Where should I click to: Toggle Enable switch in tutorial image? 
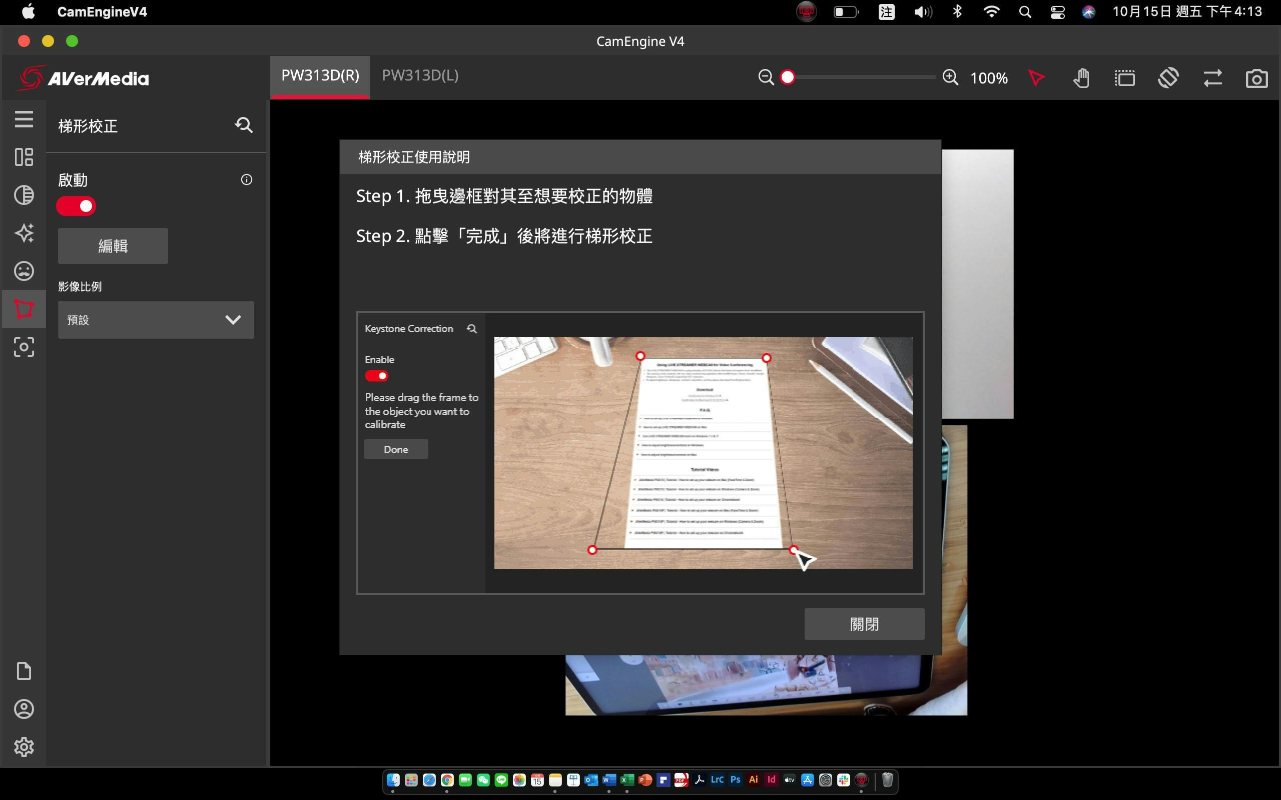376,375
